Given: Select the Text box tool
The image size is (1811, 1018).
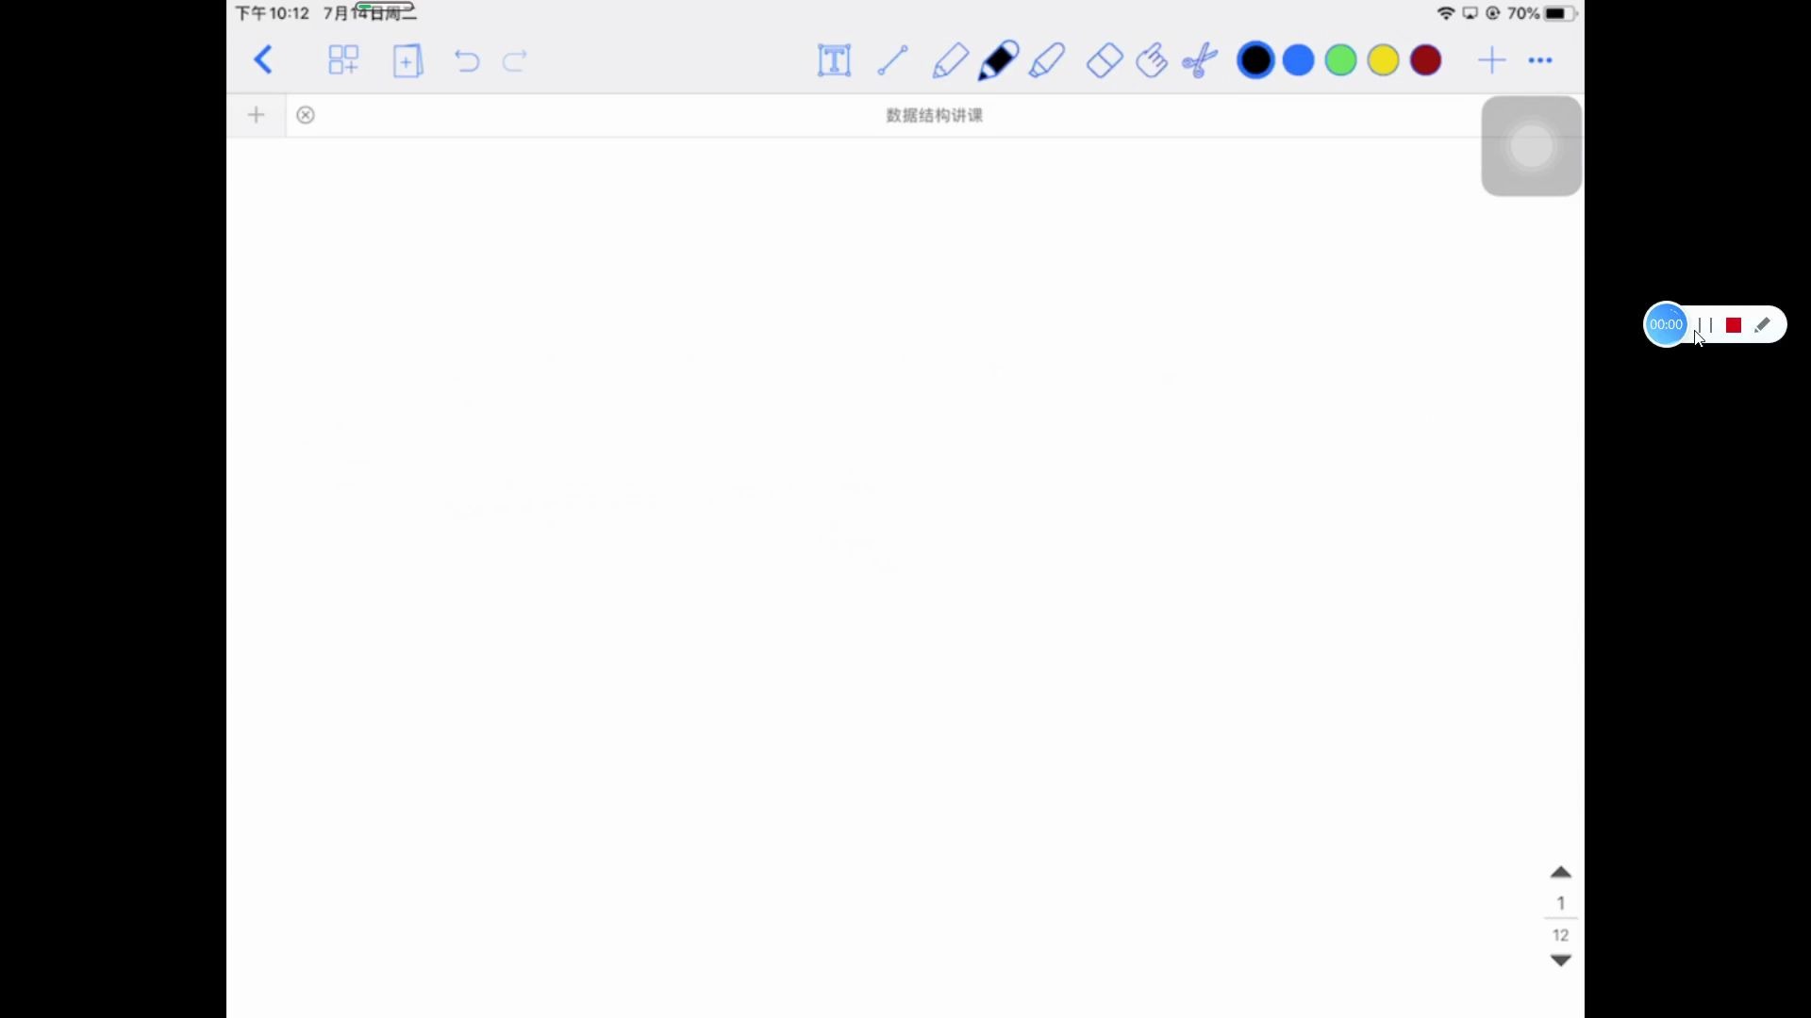Looking at the screenshot, I should (x=834, y=60).
